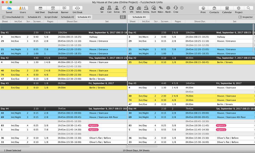Select sheet 36 Oliver's flat in right pane
This screenshot has width=255, height=153.
pos(191,138)
